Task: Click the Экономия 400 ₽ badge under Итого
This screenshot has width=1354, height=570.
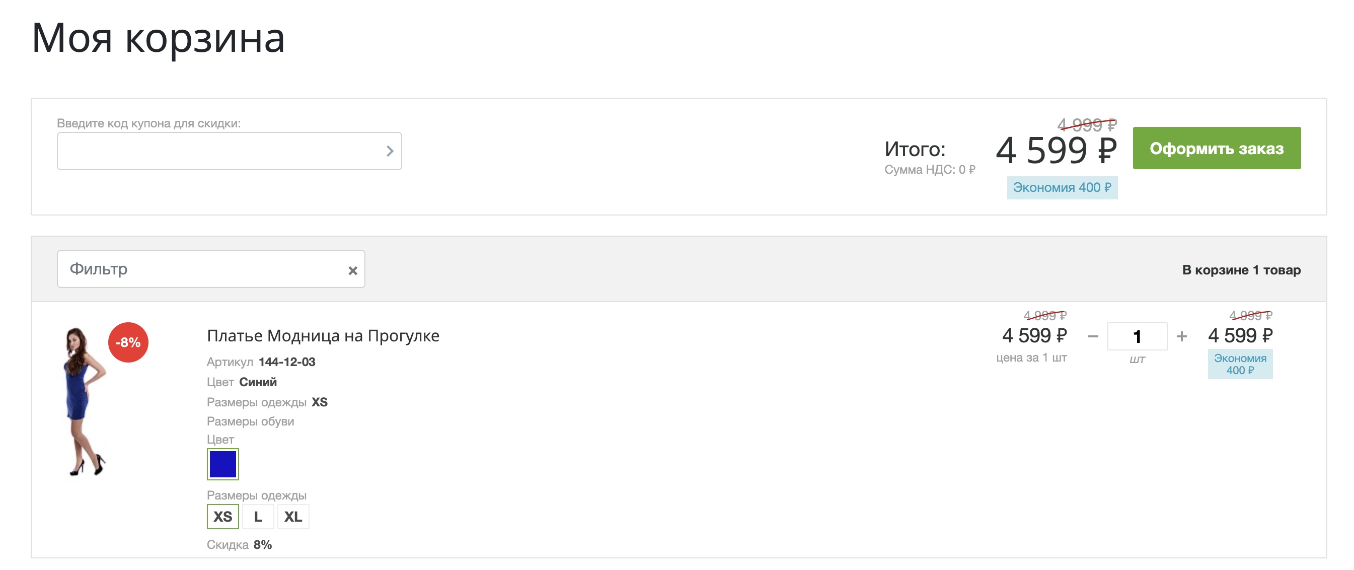Action: pos(1062,188)
